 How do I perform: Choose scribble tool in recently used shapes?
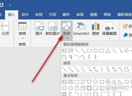pos(71,57)
